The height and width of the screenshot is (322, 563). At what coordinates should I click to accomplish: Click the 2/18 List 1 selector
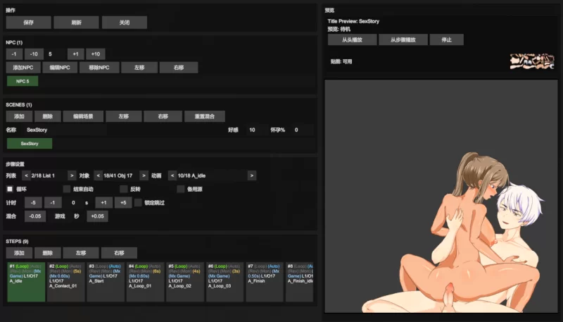click(49, 175)
